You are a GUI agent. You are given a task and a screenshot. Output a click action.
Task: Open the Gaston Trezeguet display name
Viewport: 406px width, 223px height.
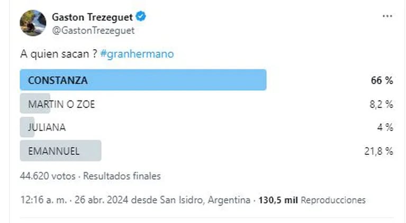click(x=93, y=17)
